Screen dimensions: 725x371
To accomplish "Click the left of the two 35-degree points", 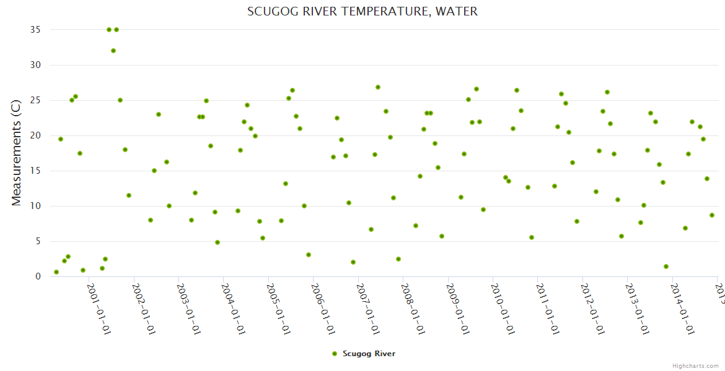I will point(109,30).
